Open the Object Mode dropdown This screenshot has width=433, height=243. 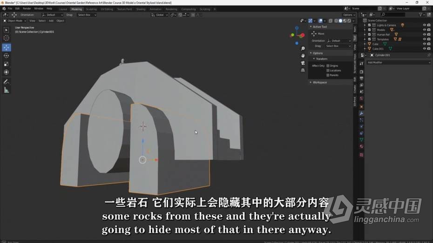14,20
